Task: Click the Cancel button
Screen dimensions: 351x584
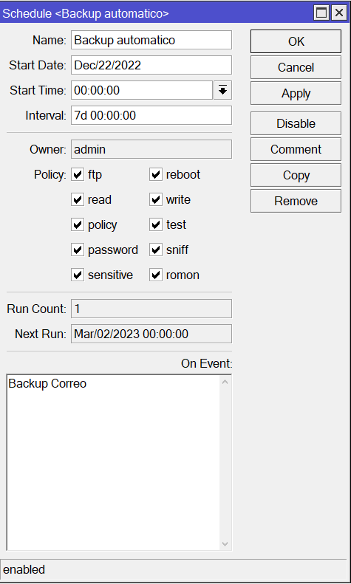Action: 296,67
